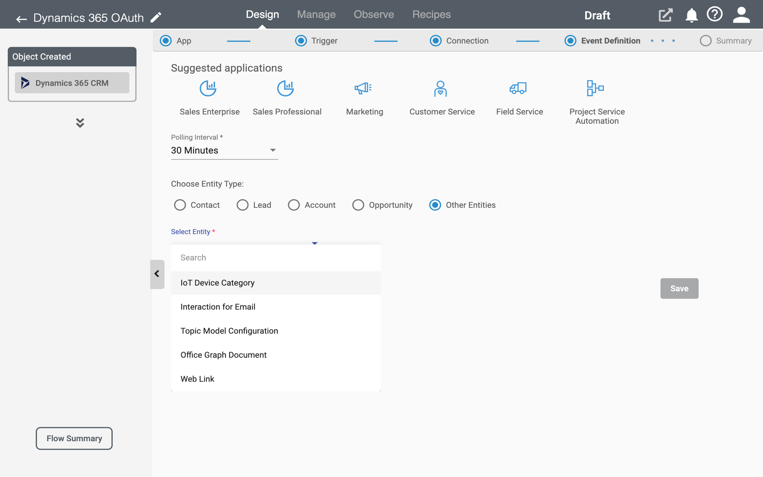The width and height of the screenshot is (763, 477).
Task: Click the Save button
Action: tap(679, 288)
